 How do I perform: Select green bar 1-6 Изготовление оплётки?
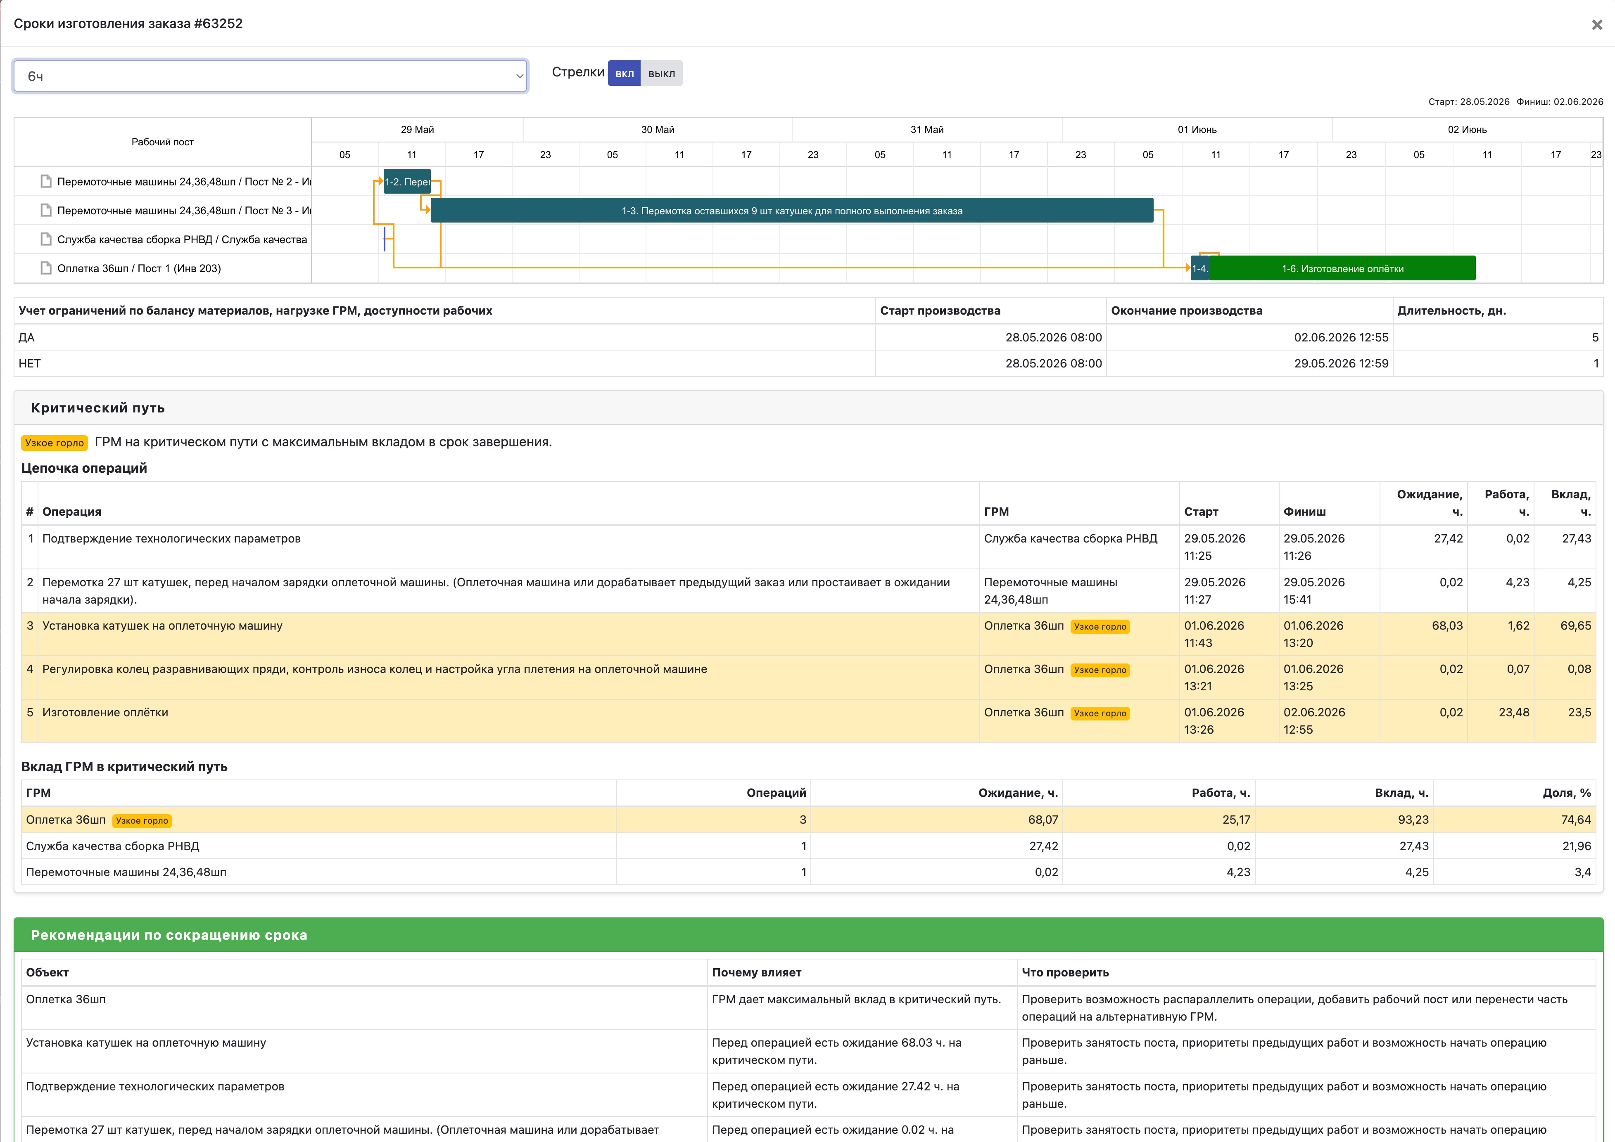point(1342,268)
